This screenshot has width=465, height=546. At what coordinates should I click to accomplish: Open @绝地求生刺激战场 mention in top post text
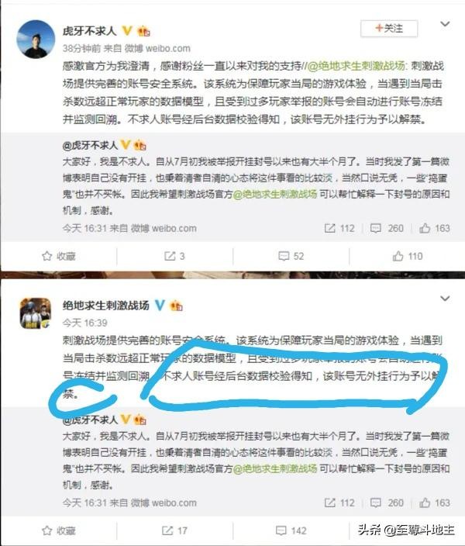(x=356, y=66)
